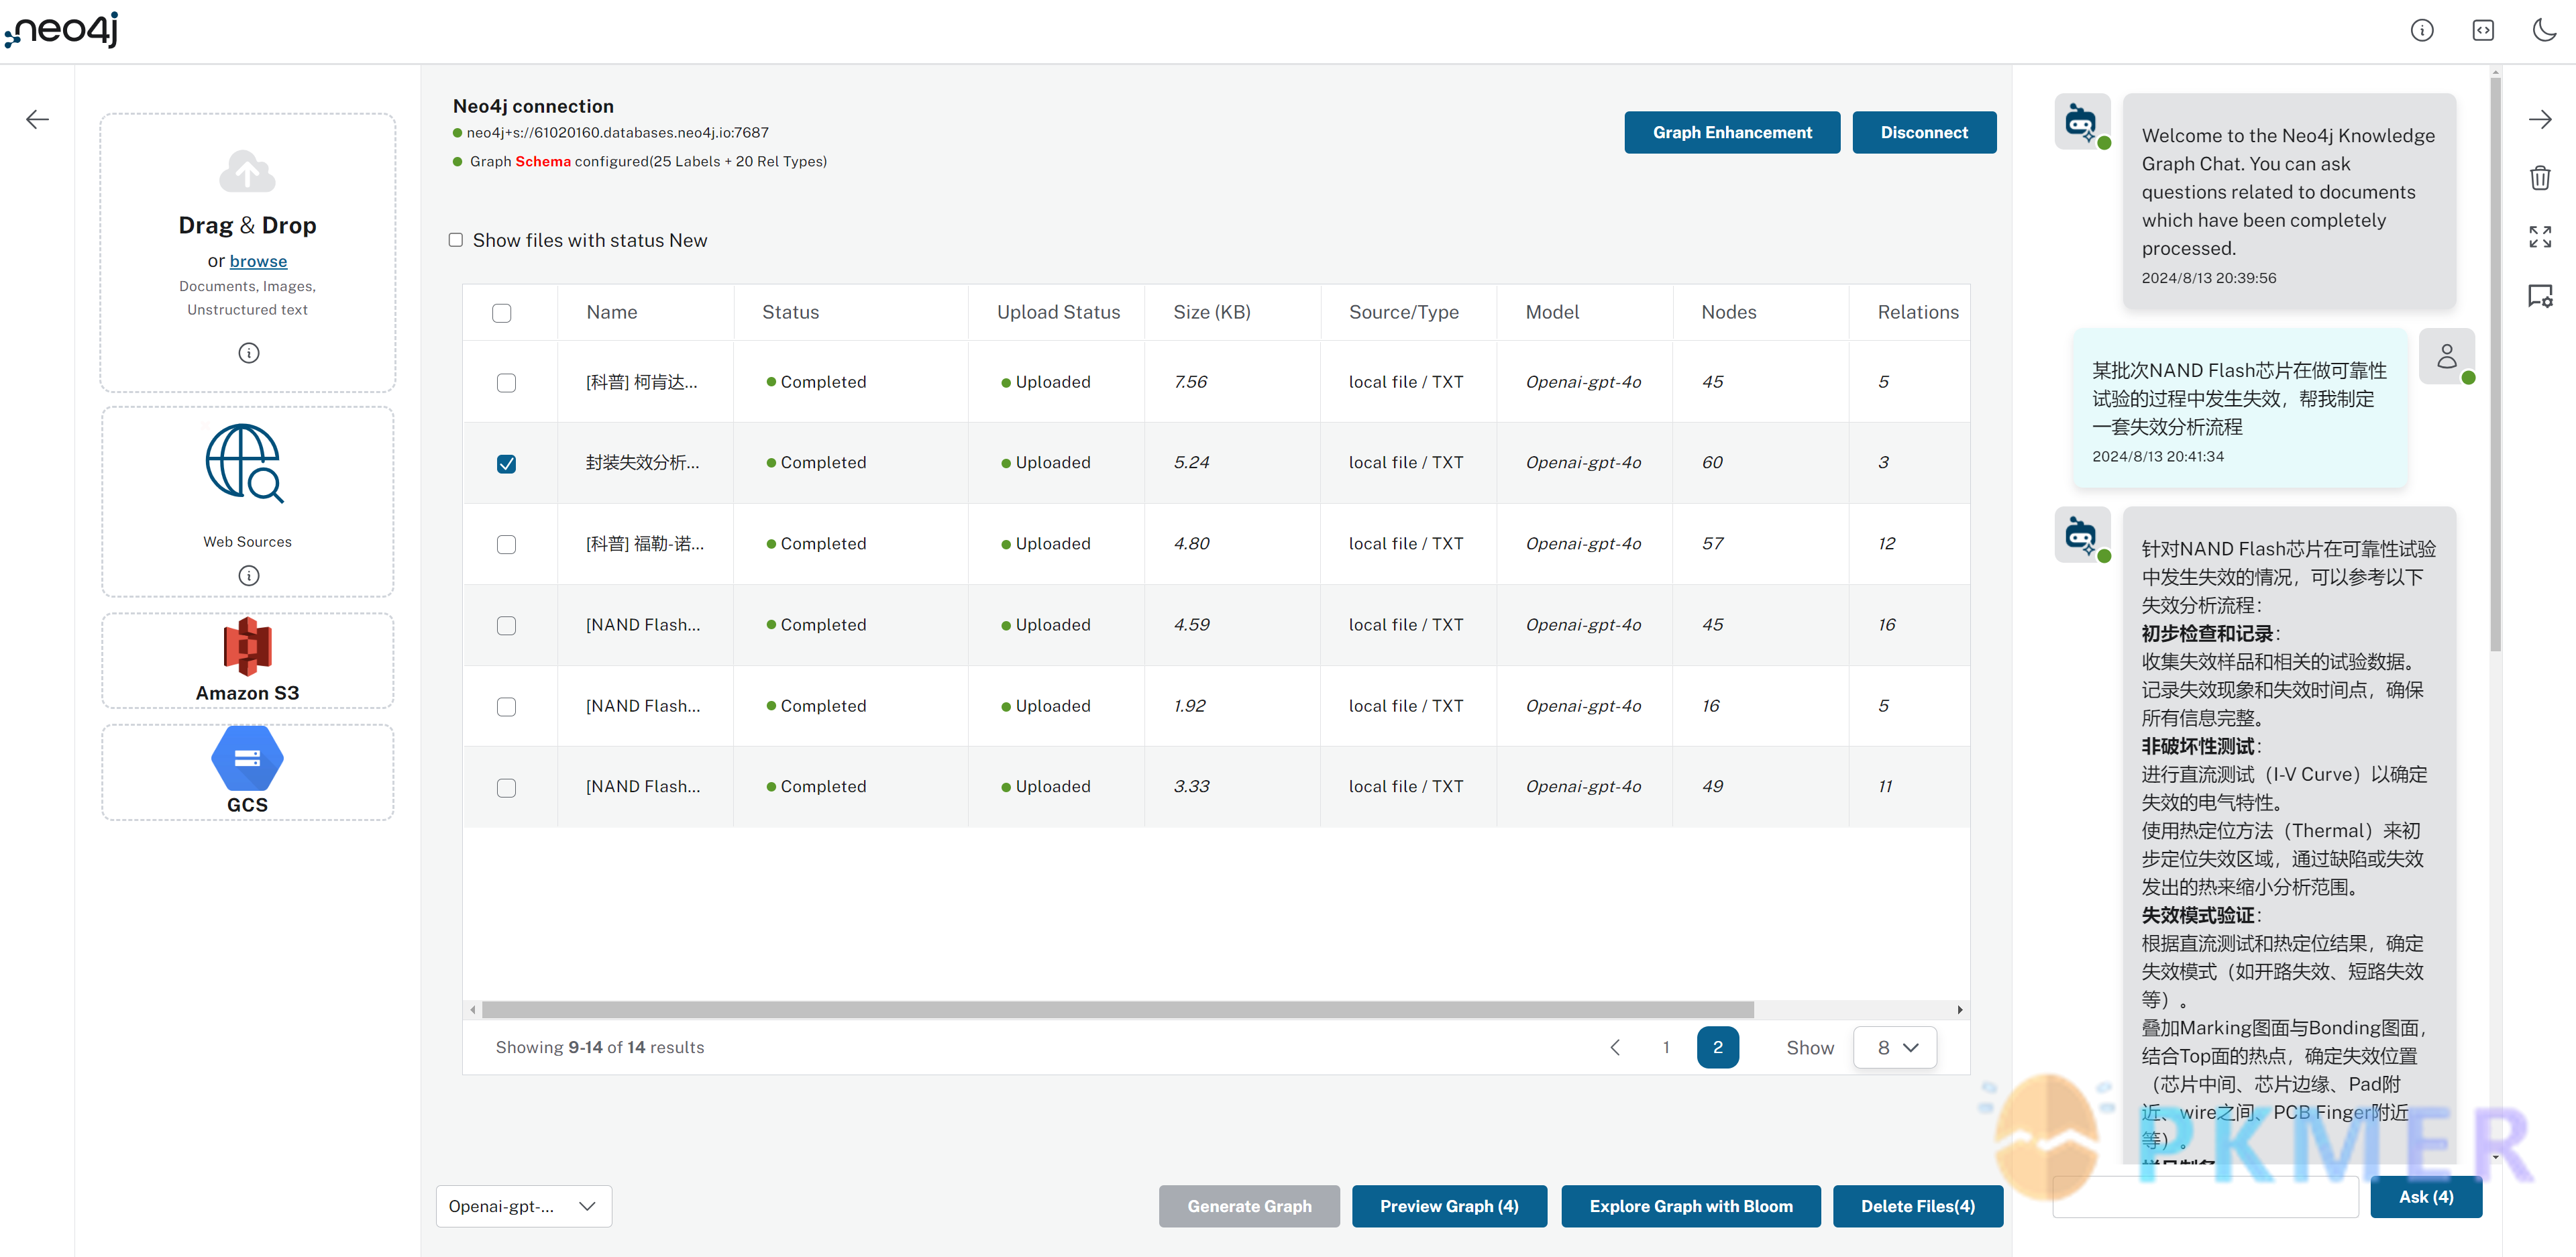
Task: Click the Relations column header
Action: [x=1918, y=312]
